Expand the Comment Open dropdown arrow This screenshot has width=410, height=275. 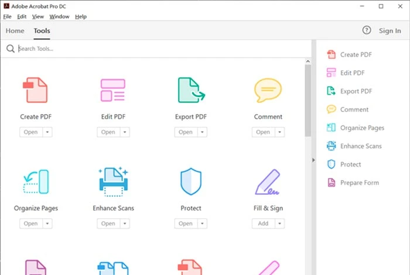pos(279,132)
